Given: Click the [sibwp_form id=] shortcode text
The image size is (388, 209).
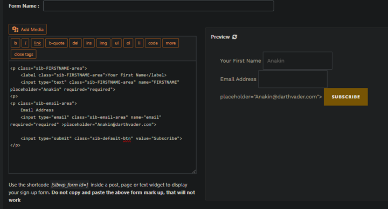Looking at the screenshot, I should click(70, 185).
